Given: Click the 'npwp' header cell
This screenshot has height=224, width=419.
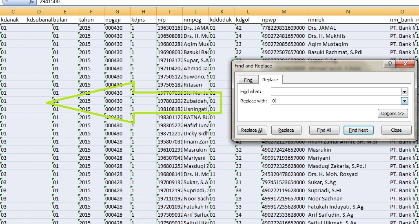Looking at the screenshot, I should coord(284,20).
